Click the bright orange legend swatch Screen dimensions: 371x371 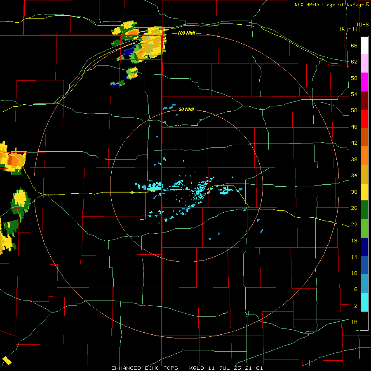coord(364,155)
